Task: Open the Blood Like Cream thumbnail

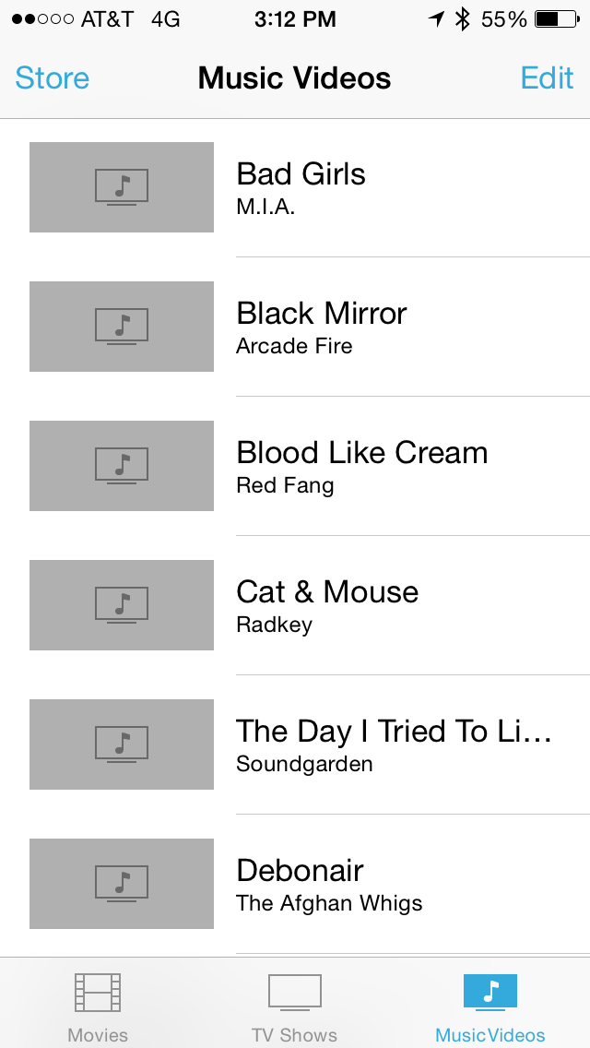Action: coord(122,466)
